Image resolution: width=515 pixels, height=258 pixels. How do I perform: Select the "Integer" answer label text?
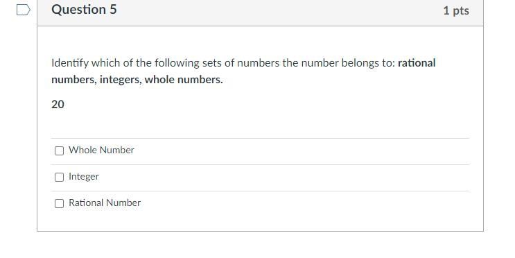coord(84,177)
